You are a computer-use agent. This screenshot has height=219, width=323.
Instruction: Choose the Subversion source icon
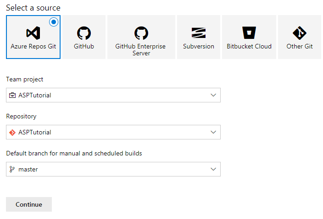tap(199, 33)
